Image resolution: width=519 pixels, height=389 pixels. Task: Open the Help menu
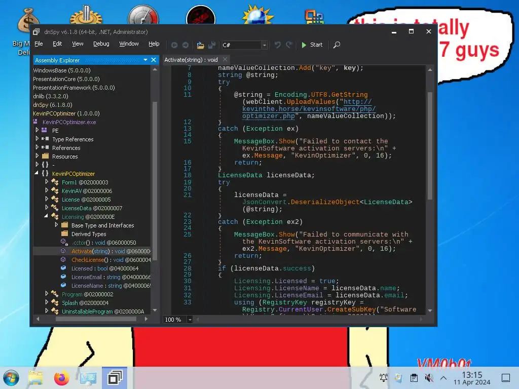click(x=154, y=44)
